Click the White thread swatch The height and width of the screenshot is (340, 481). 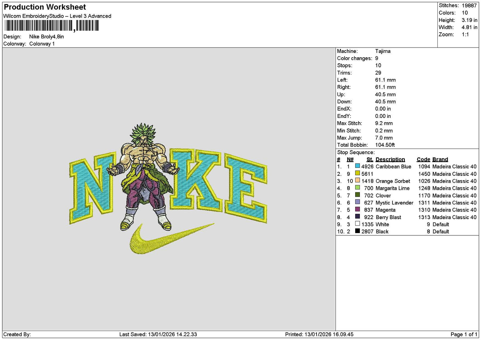357,224
